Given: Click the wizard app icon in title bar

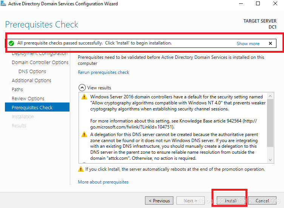Looking at the screenshot, I should click(x=3, y=3).
